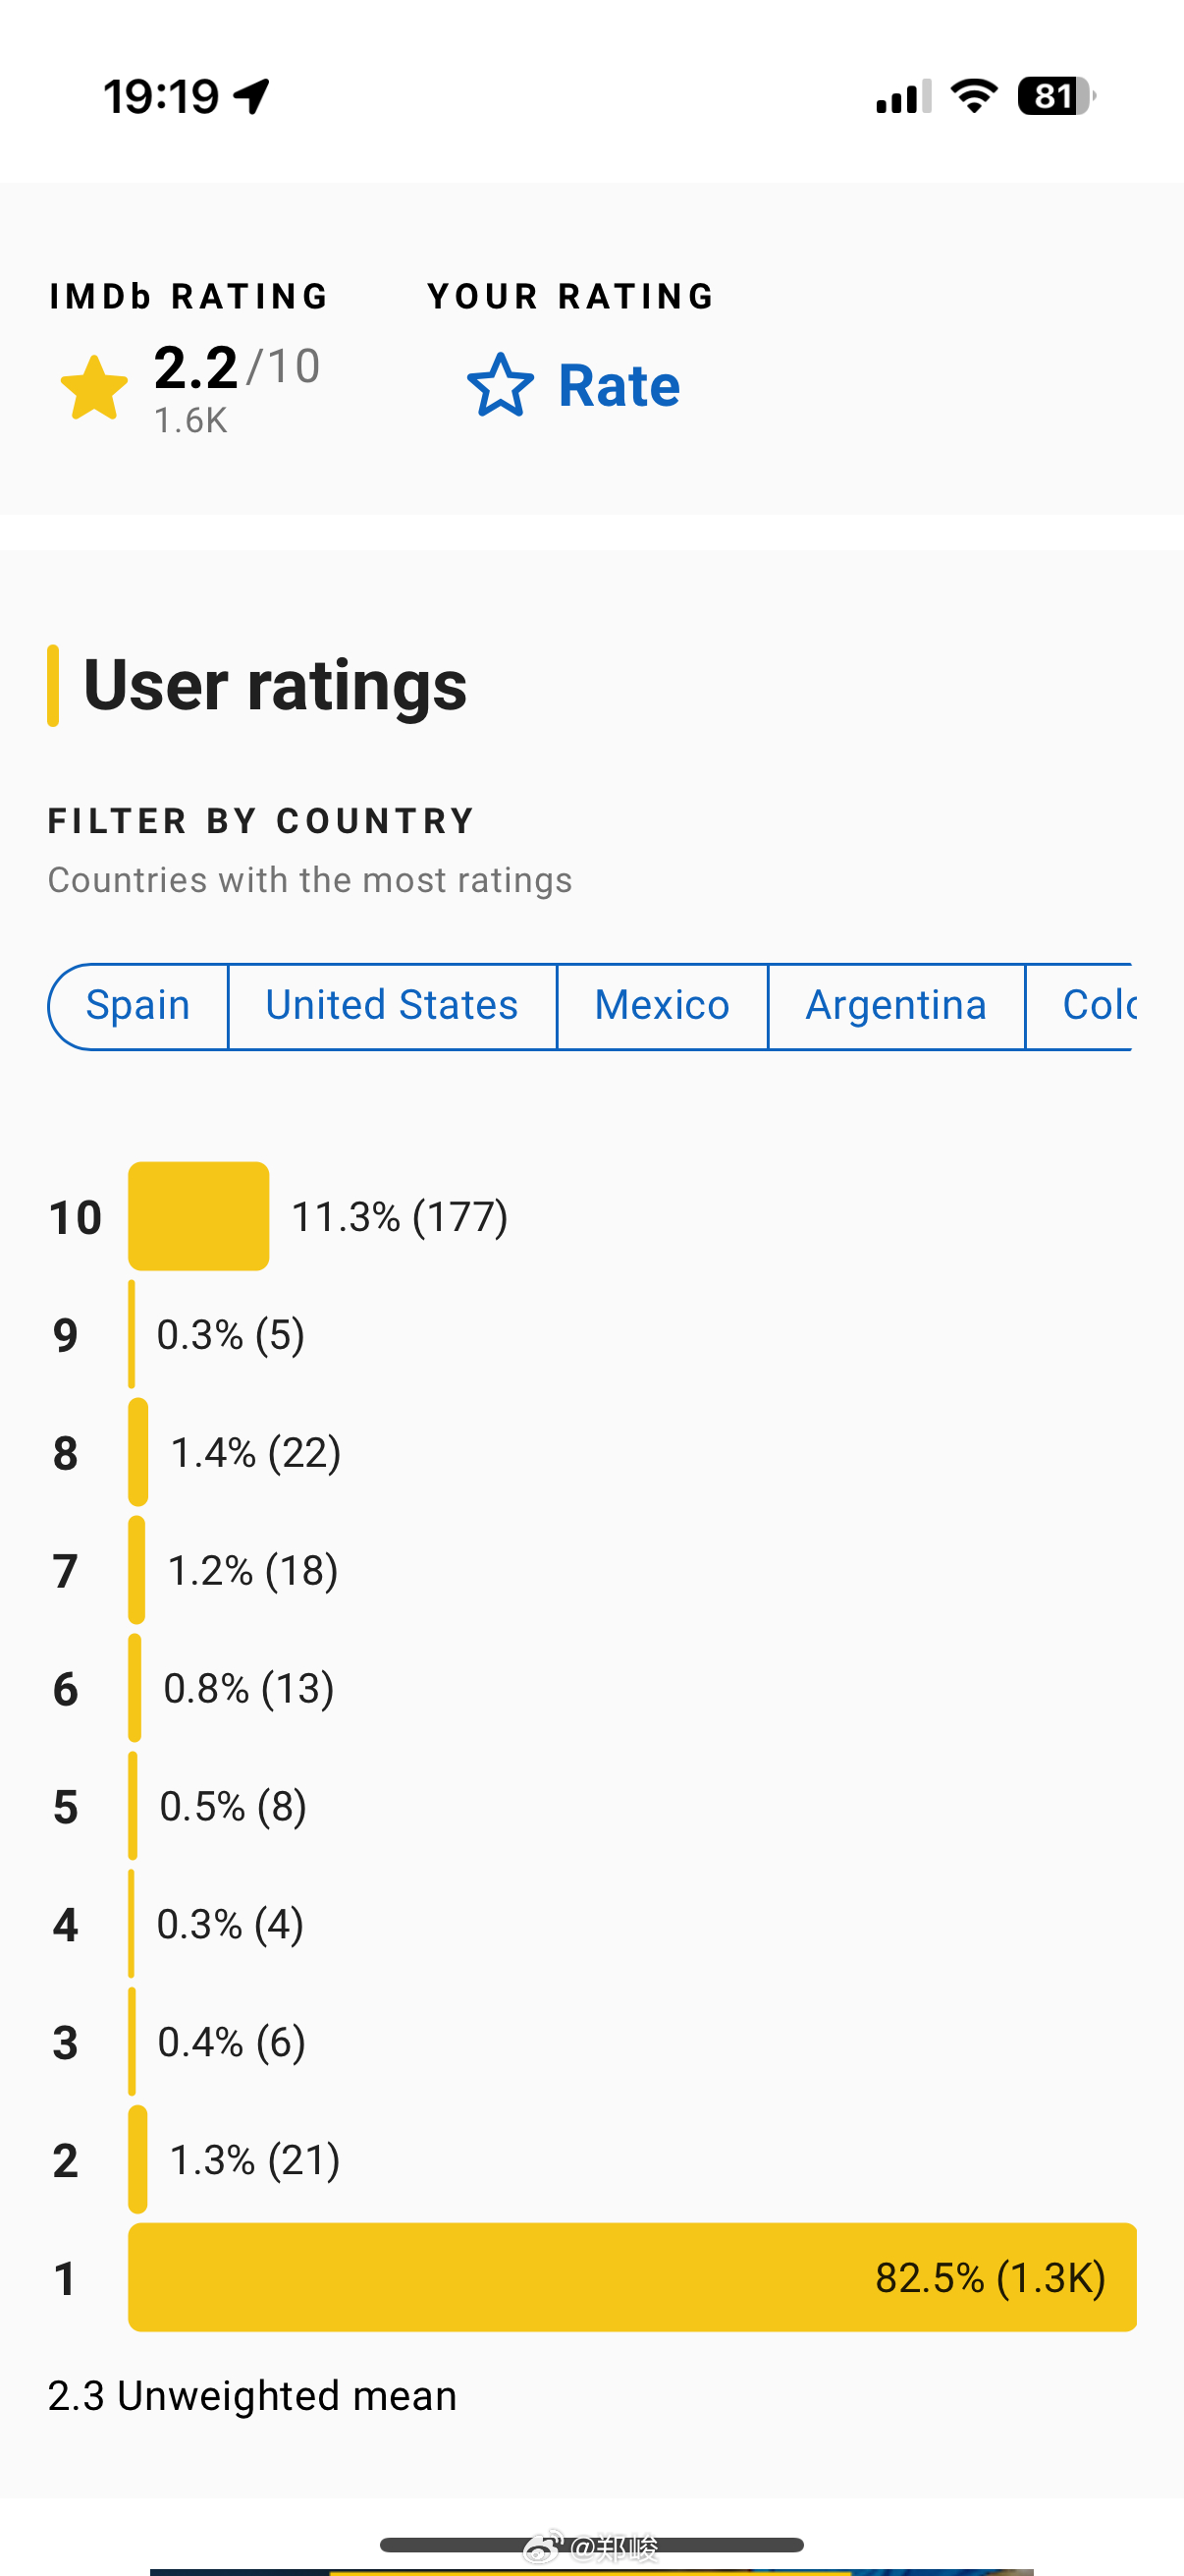Tap the 1-star 82.5% rating bar
This screenshot has width=1184, height=2576.
632,2277
